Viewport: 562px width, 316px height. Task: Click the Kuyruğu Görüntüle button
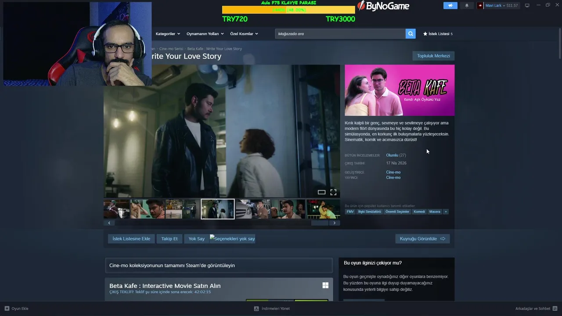pos(422,239)
